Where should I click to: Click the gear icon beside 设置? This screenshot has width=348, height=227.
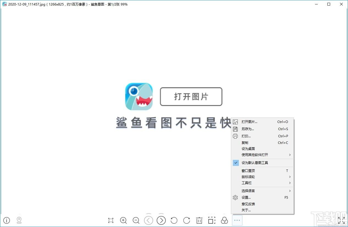click(x=235, y=198)
